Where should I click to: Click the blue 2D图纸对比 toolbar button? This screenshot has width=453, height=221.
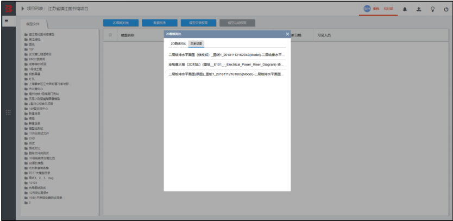pos(121,23)
